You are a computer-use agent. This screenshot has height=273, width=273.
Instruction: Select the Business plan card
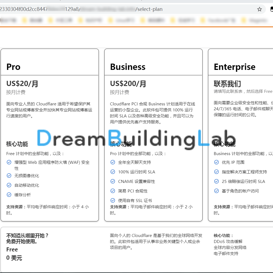(x=153, y=135)
